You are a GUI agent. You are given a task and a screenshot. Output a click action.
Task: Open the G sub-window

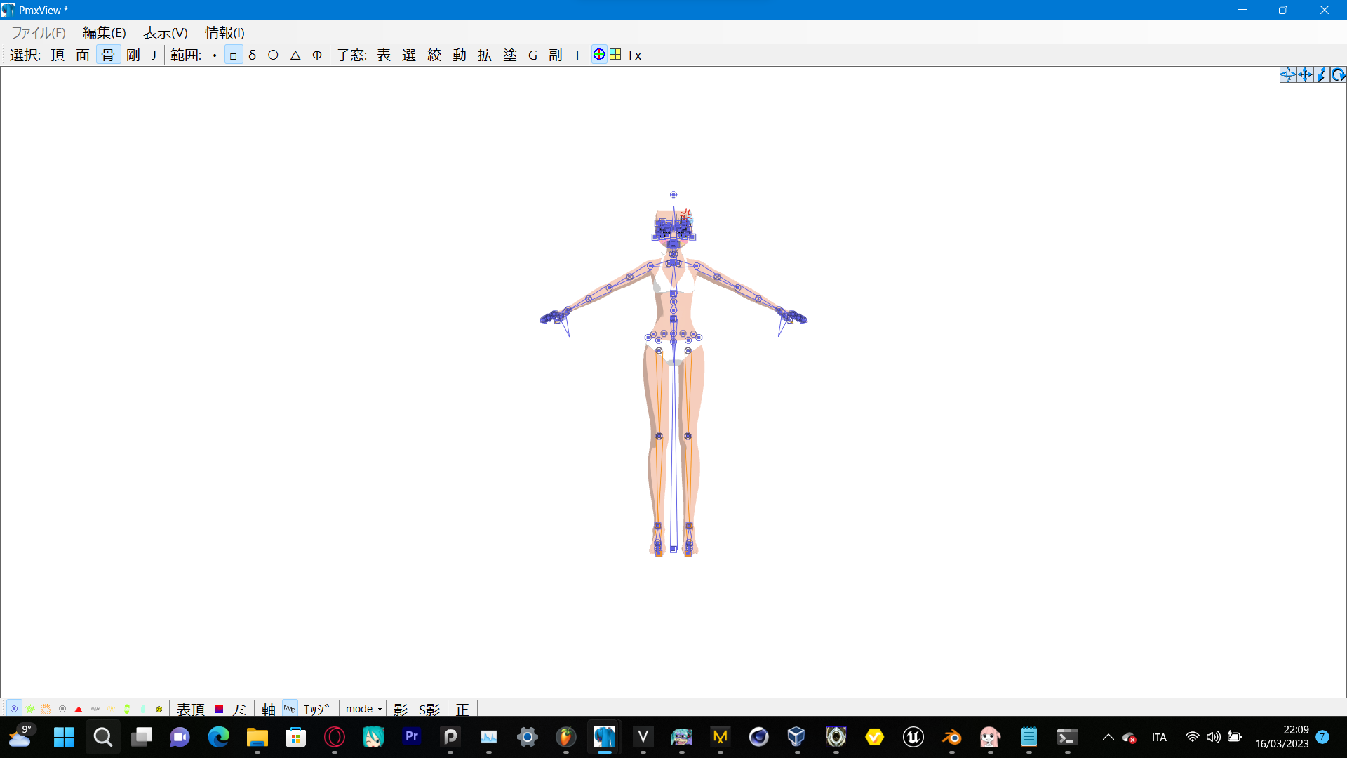pos(533,55)
